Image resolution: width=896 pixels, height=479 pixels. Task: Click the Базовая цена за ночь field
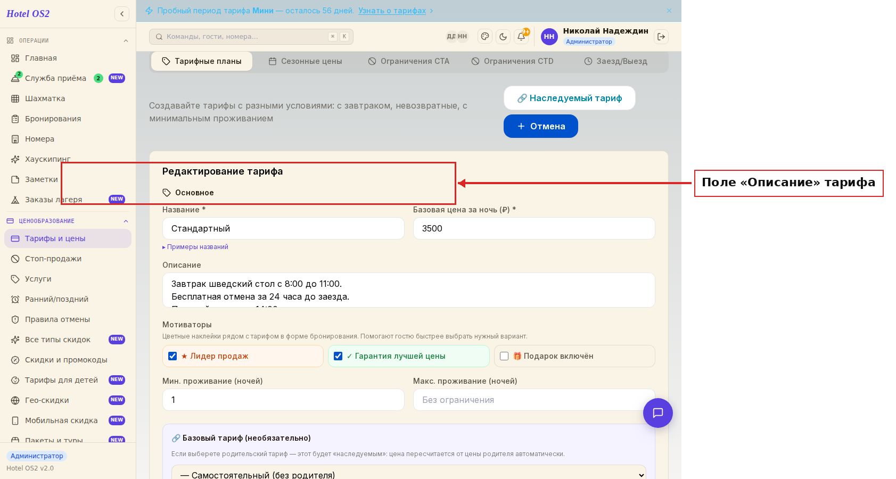coord(534,228)
